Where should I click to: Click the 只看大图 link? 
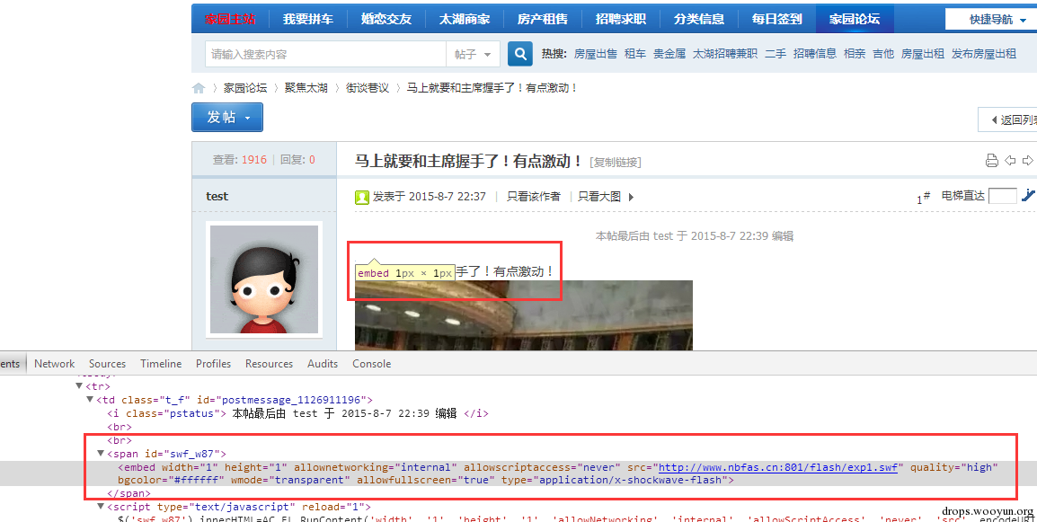(599, 197)
